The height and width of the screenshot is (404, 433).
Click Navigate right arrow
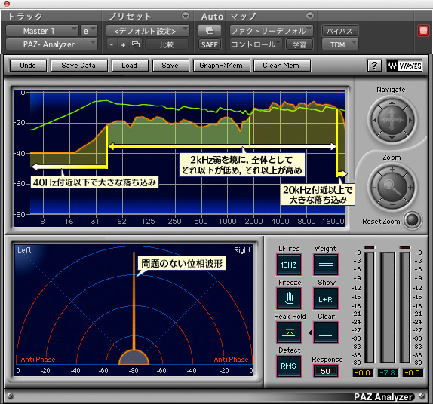click(x=410, y=120)
